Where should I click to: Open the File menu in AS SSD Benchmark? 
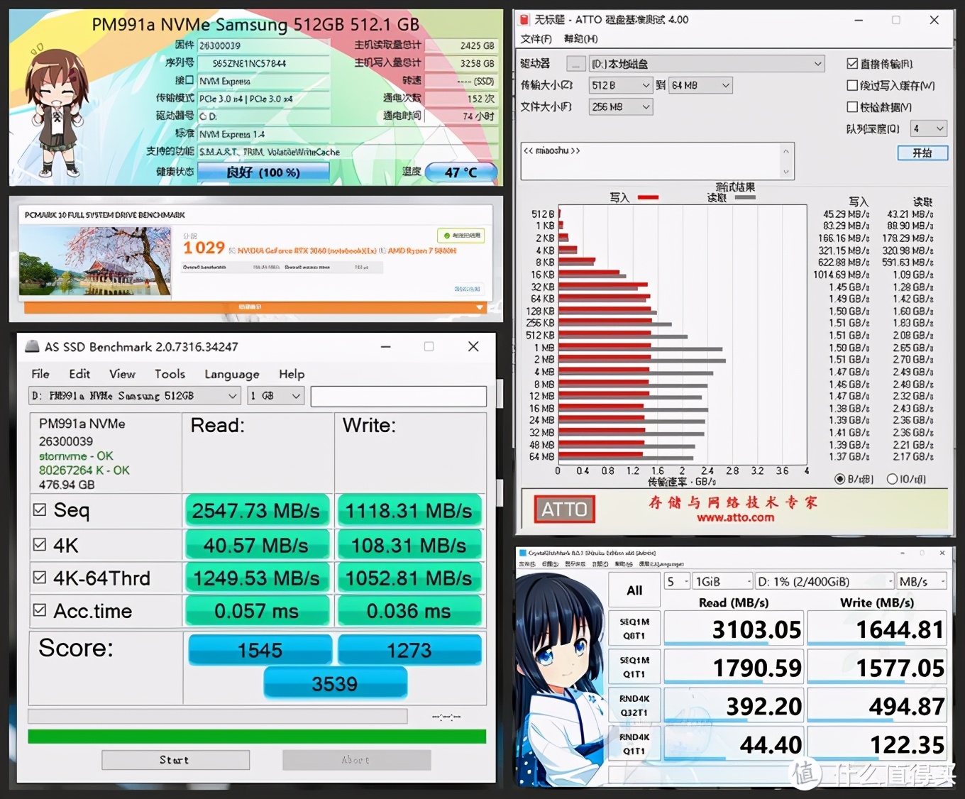(x=40, y=374)
